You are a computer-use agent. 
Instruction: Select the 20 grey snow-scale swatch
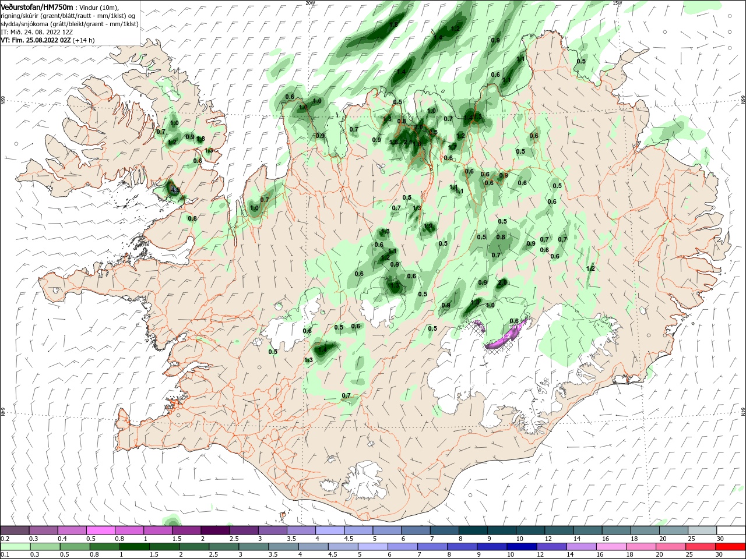point(674,530)
